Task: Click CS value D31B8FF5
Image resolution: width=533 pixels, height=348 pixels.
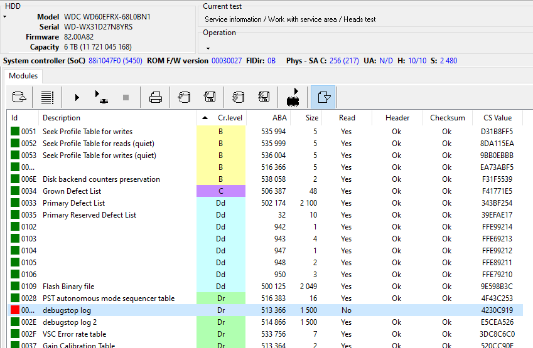Action: pos(497,132)
